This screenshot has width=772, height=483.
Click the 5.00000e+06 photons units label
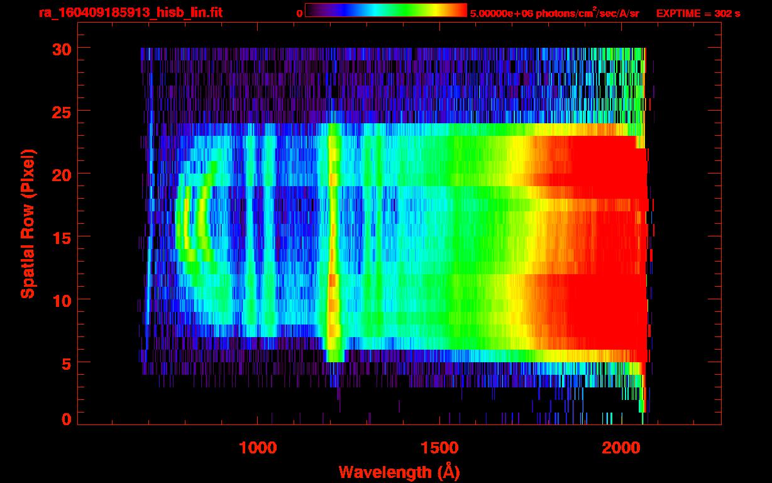(554, 13)
